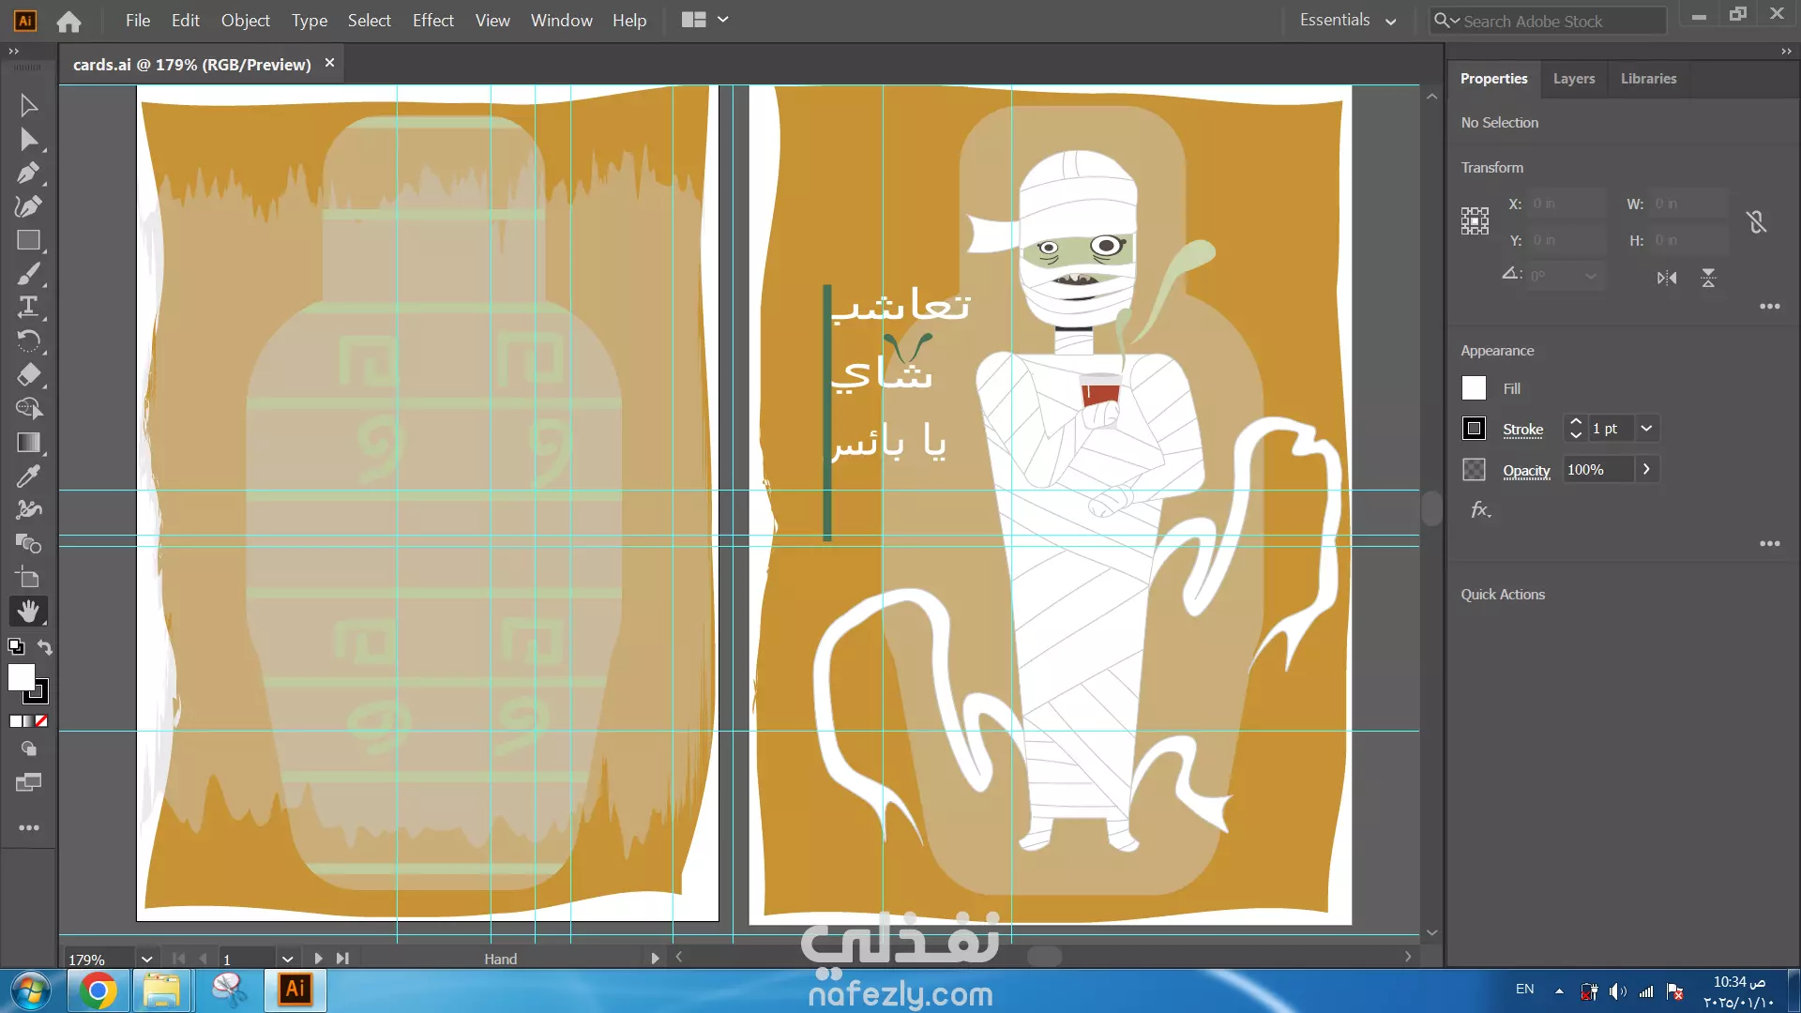This screenshot has width=1801, height=1013.
Task: Set gradient mode under fill swatch
Action: click(x=28, y=721)
